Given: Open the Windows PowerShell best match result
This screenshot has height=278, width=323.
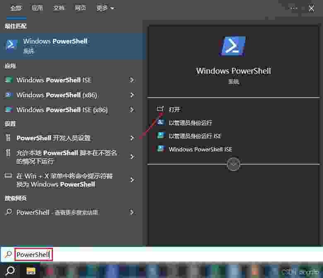Looking at the screenshot, I should [72, 46].
